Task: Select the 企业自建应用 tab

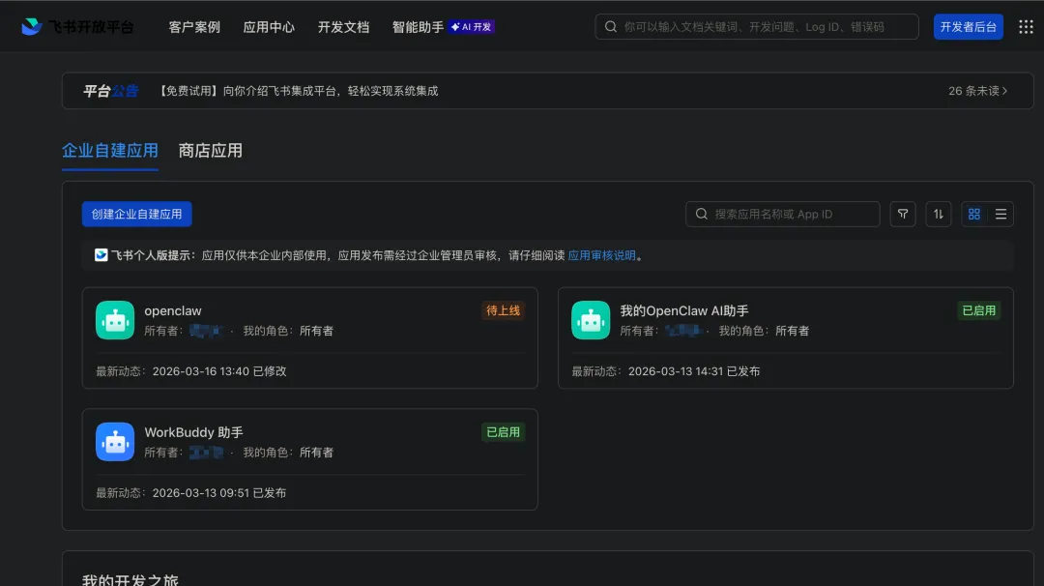Action: (110, 151)
